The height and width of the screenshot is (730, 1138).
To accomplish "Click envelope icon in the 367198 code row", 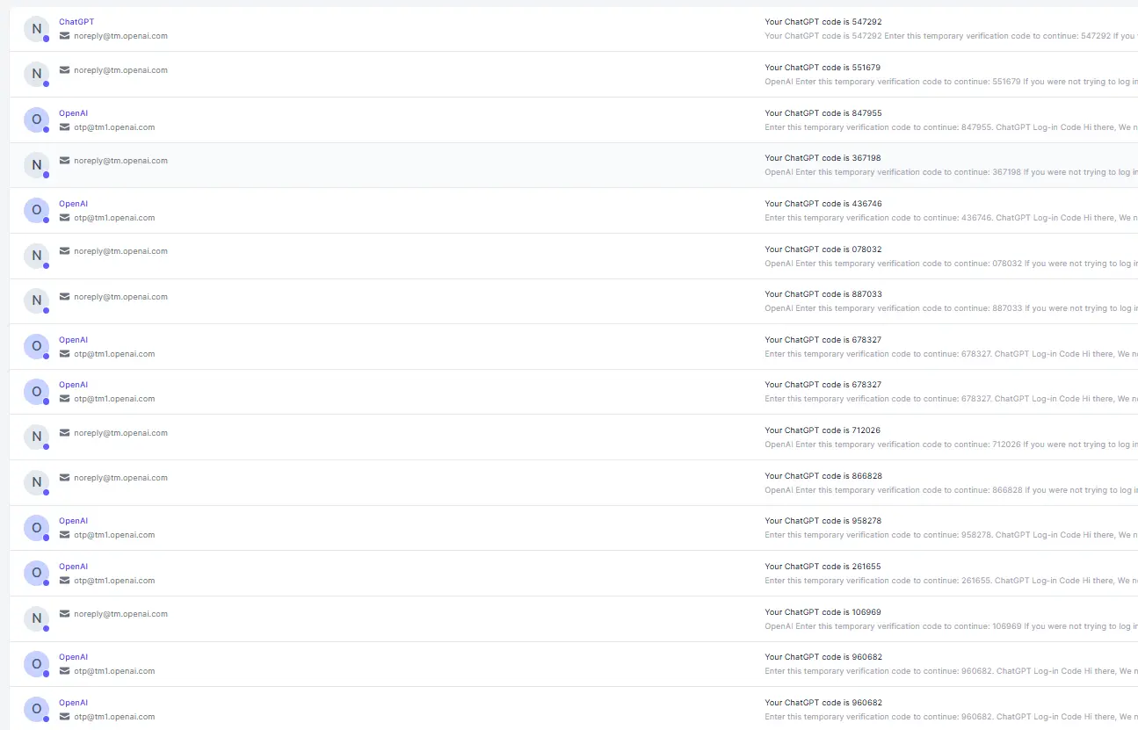I will point(64,161).
